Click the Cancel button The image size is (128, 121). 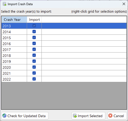(x=117, y=116)
